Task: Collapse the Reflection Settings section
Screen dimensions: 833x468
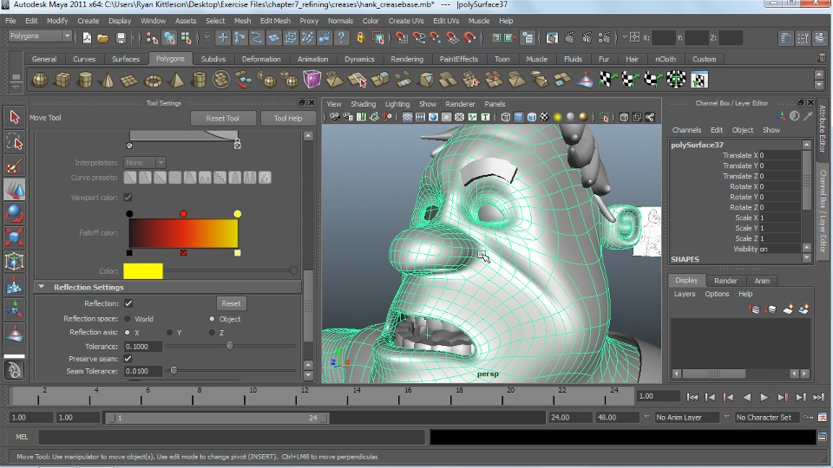Action: pos(41,287)
